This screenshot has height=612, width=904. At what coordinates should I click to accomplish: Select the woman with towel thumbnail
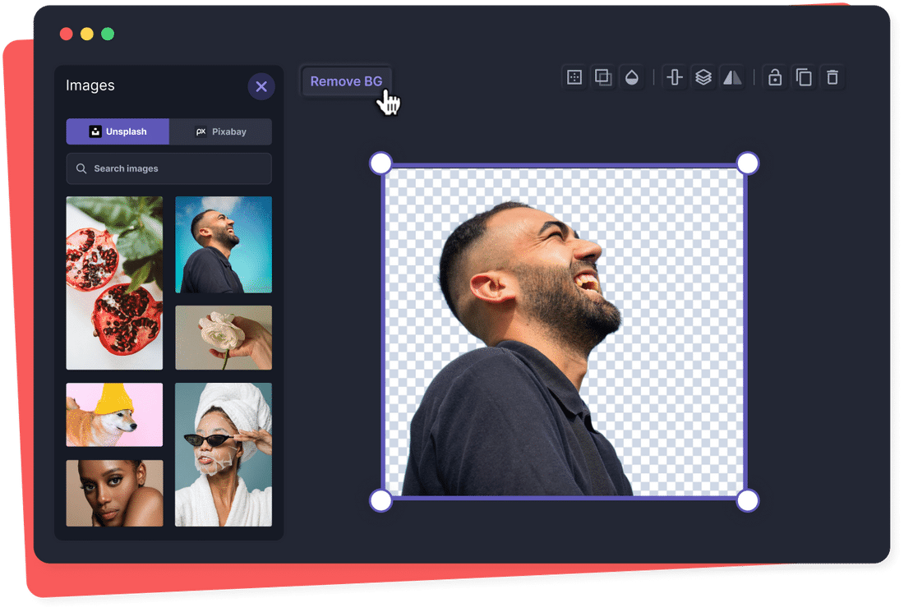pyautogui.click(x=223, y=454)
